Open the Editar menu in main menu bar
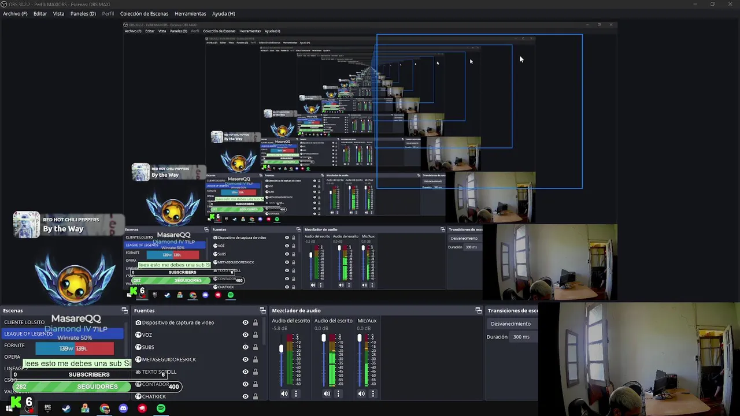 click(40, 13)
